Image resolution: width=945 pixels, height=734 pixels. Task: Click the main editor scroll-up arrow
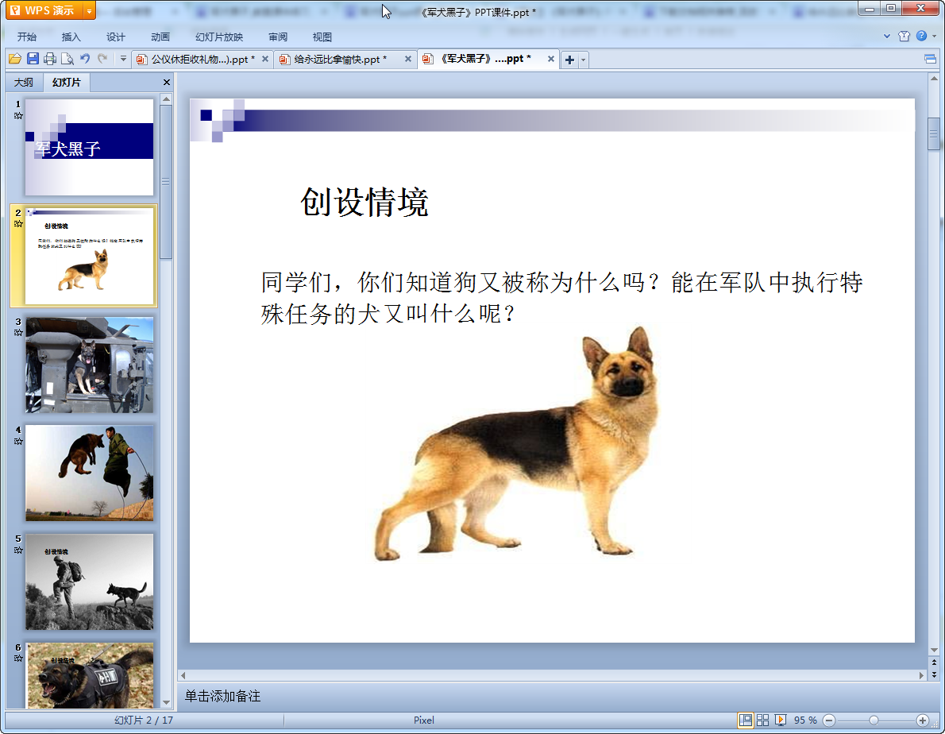[934, 79]
